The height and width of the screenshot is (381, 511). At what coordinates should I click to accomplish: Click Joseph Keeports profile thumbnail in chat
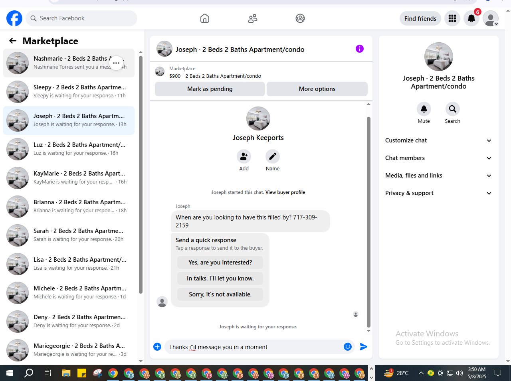point(258,118)
